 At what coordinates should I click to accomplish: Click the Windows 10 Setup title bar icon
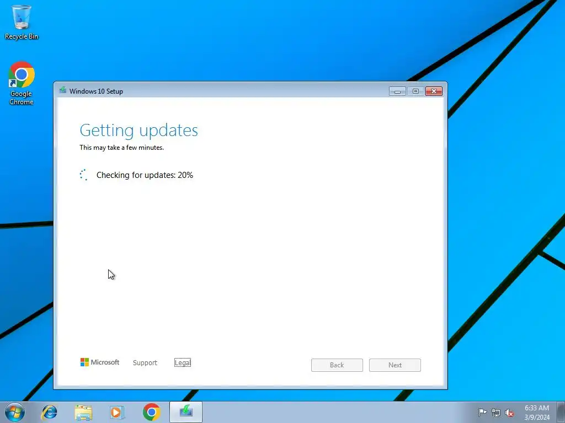[63, 90]
